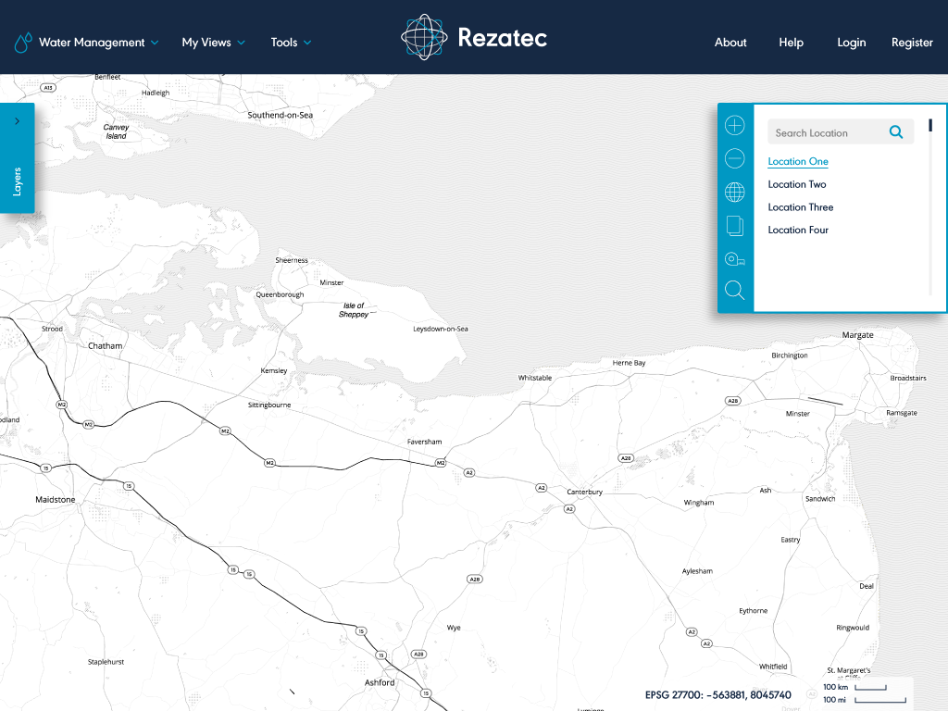
Task: Click the Aylesham map label
Action: (697, 571)
